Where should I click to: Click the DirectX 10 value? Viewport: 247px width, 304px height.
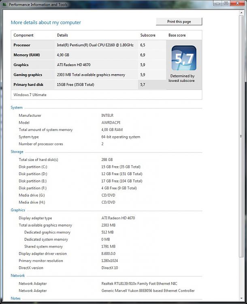[110, 268]
